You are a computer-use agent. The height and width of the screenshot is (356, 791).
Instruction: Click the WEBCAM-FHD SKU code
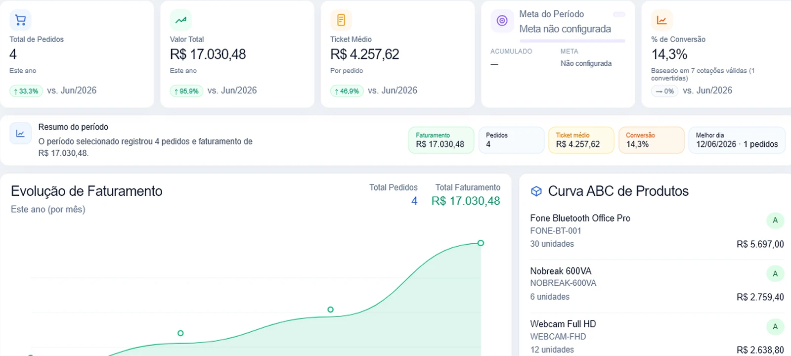point(558,337)
